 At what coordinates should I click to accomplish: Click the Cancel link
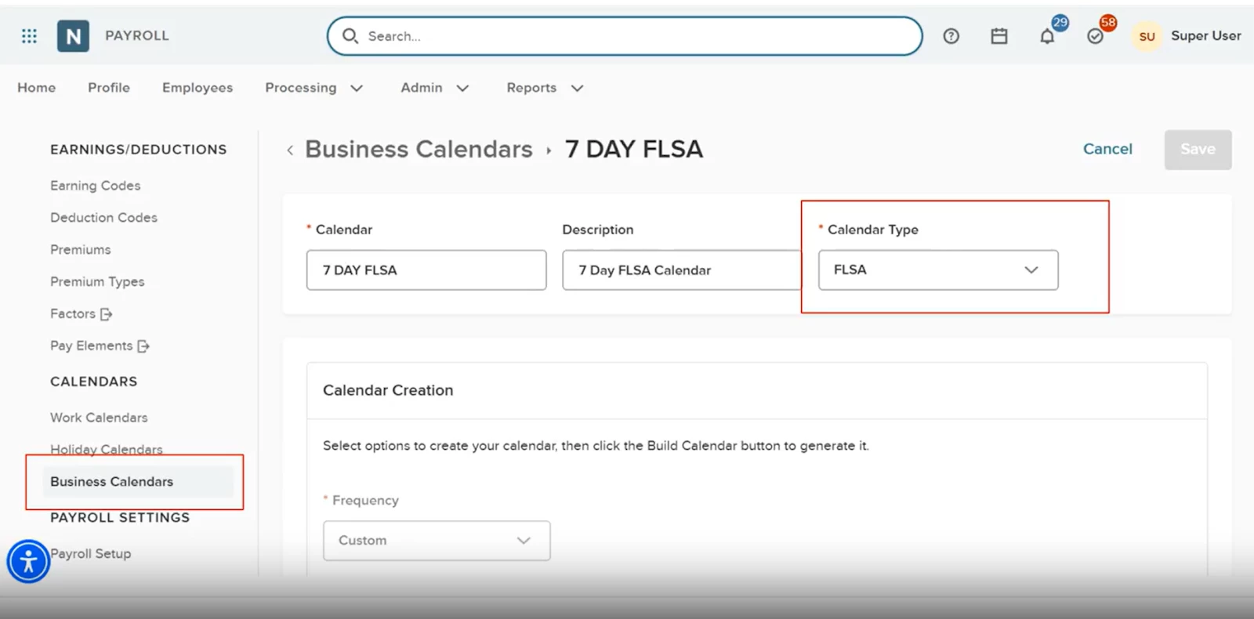click(1107, 149)
